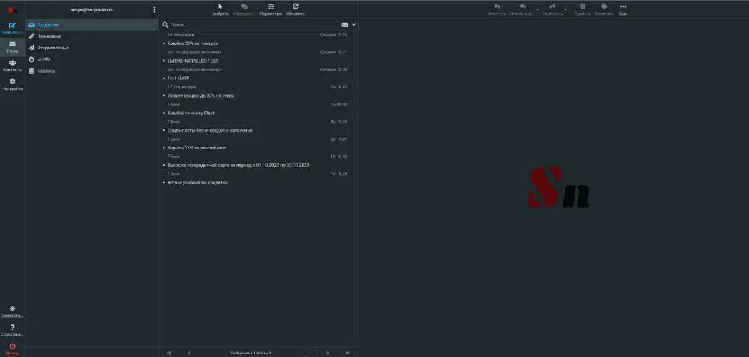The image size is (749, 357).
Task: Toggle the envelope filter in search bar
Action: [x=344, y=24]
